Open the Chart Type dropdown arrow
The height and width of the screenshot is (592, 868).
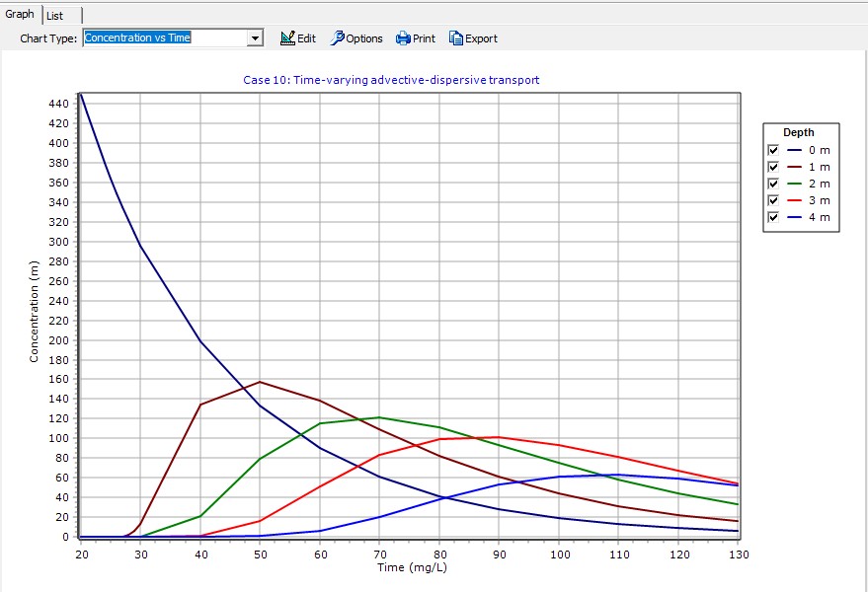click(256, 38)
